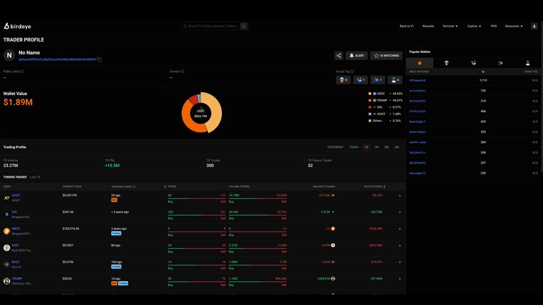The width and height of the screenshot is (543, 305).
Task: Focus the Search for Tokens, Markets, Traders field
Action: click(x=214, y=26)
